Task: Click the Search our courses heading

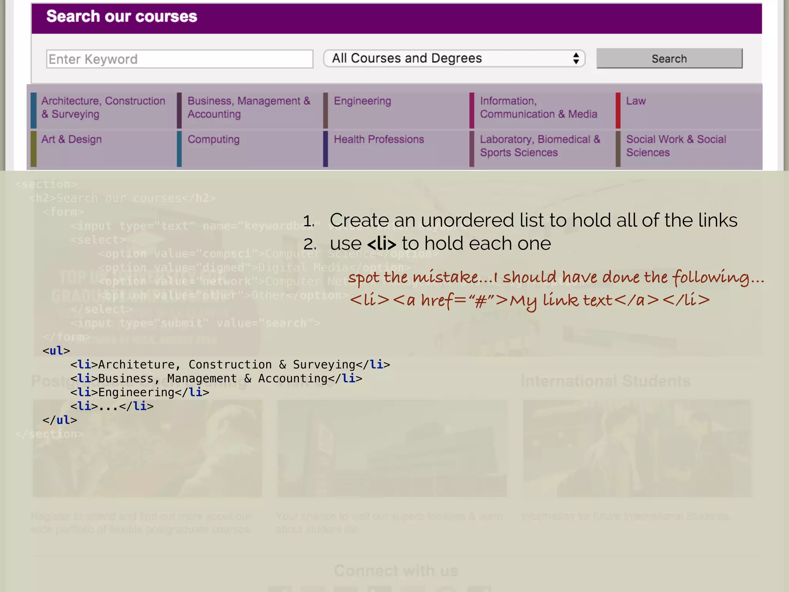Action: coord(122,17)
